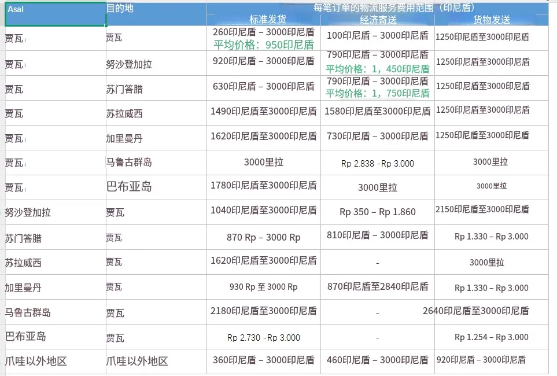Click the 2640印尼盾至3000印尼盾 cell
This screenshot has height=376, width=557.
point(475,311)
